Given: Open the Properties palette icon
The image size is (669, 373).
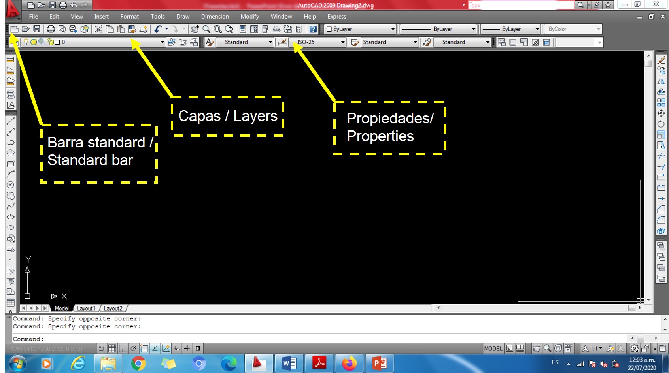Looking at the screenshot, I should pyautogui.click(x=243, y=29).
